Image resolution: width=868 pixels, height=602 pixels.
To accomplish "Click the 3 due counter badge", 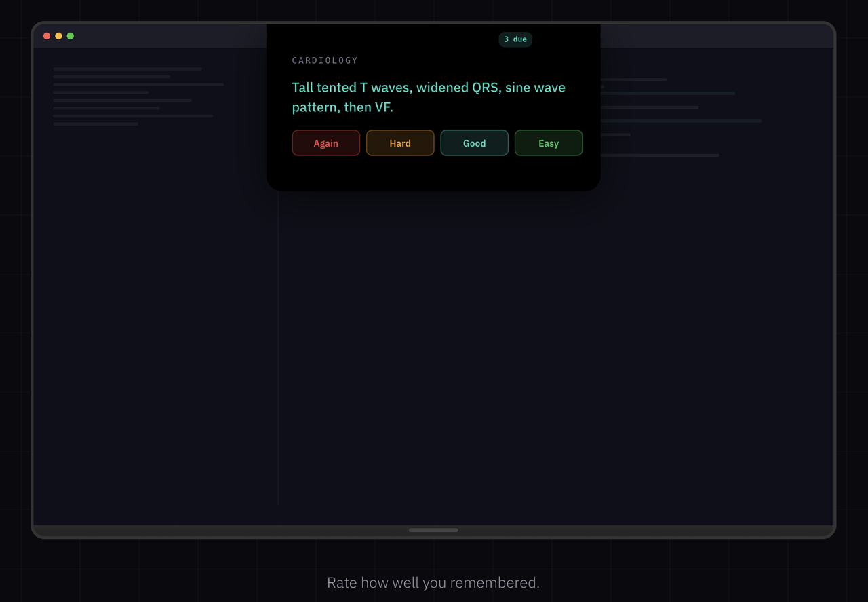I will point(515,39).
